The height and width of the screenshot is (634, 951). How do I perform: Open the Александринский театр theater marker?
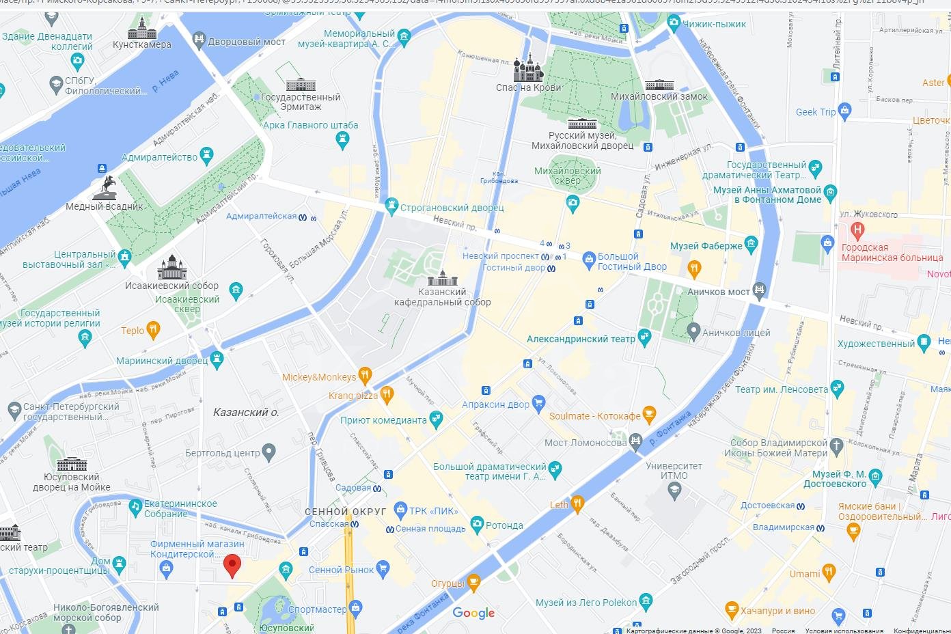tap(644, 337)
